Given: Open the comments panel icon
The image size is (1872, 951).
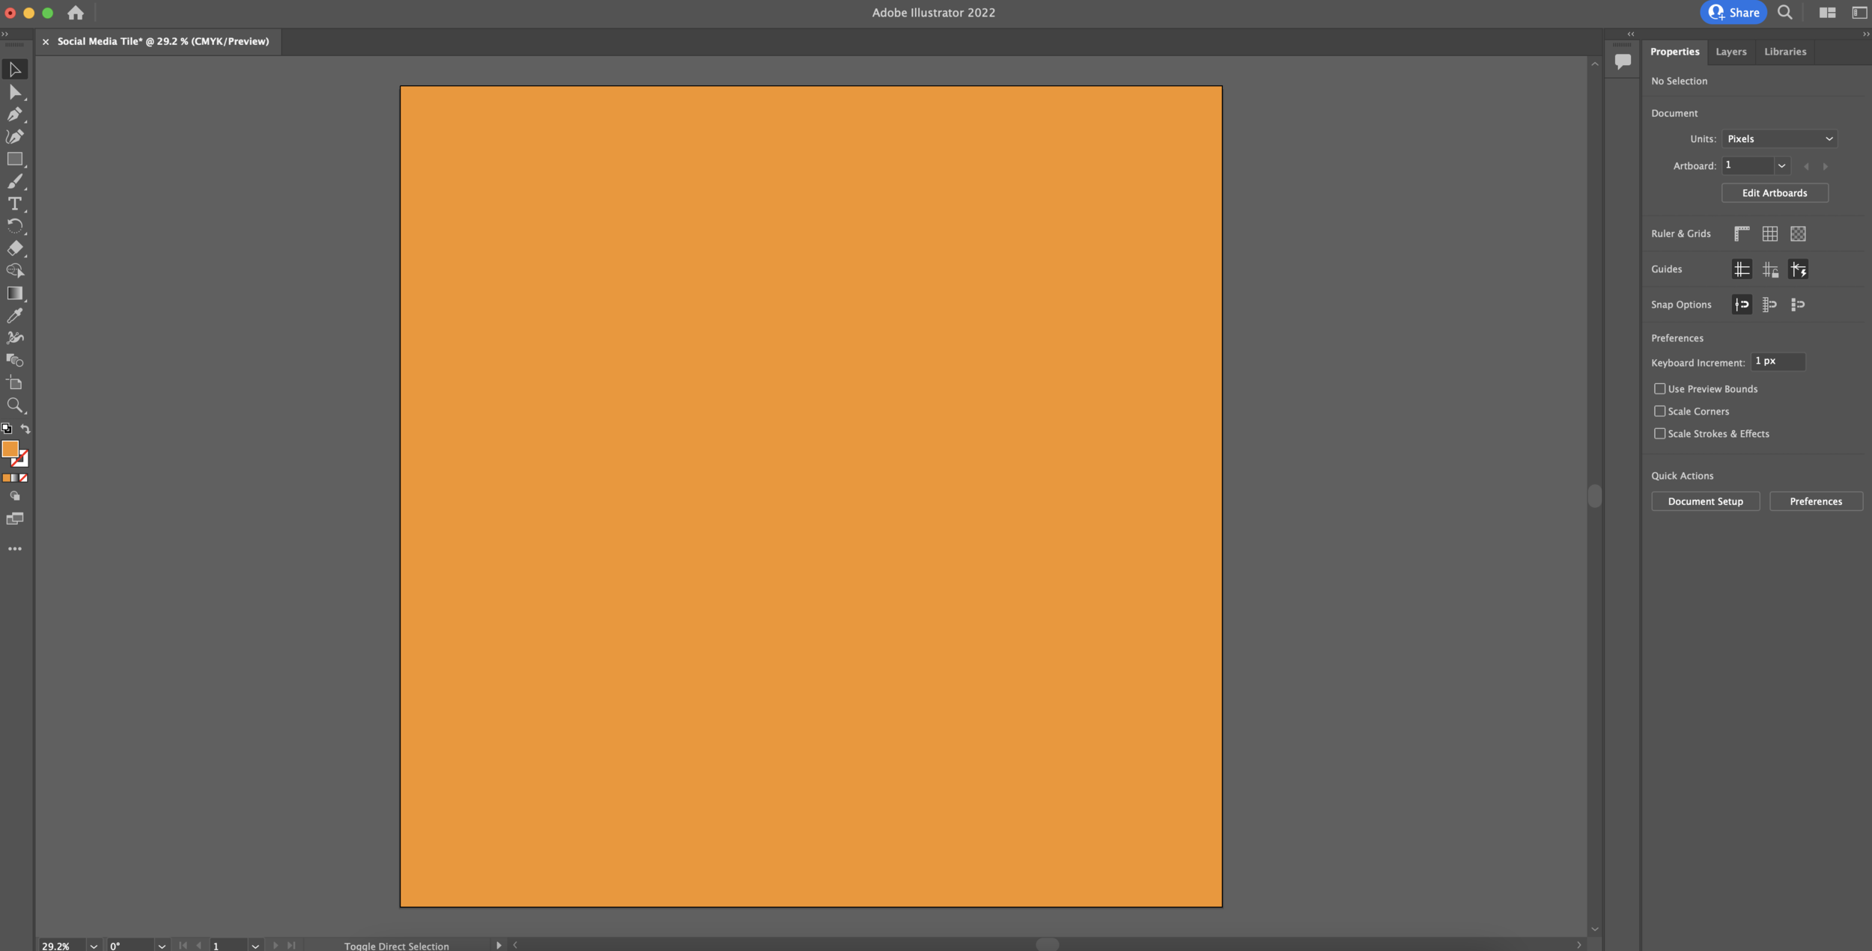Looking at the screenshot, I should click(1622, 61).
